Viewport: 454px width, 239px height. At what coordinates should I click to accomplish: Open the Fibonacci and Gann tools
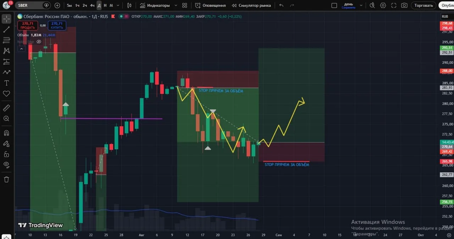6,40
